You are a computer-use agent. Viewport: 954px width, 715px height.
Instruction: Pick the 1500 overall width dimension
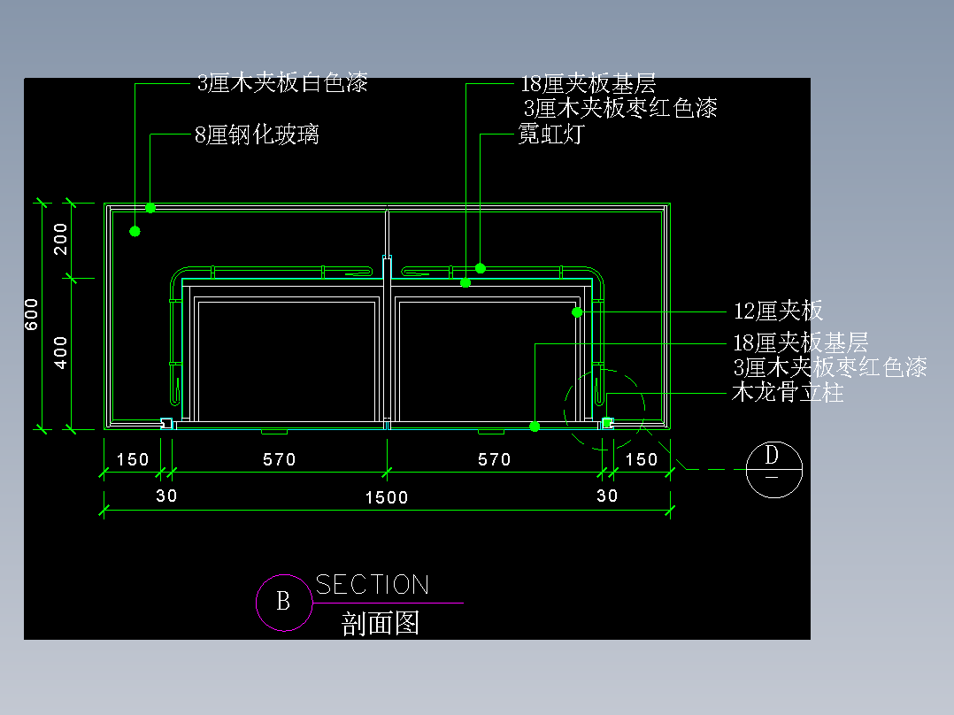coord(387,498)
